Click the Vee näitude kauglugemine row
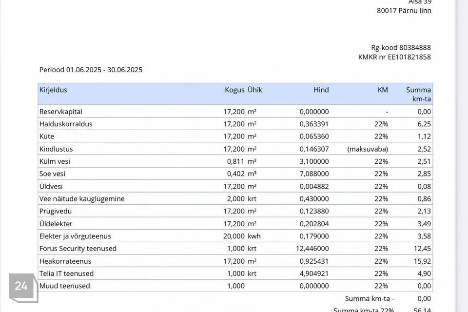Image resolution: width=468 pixels, height=312 pixels. [235, 198]
